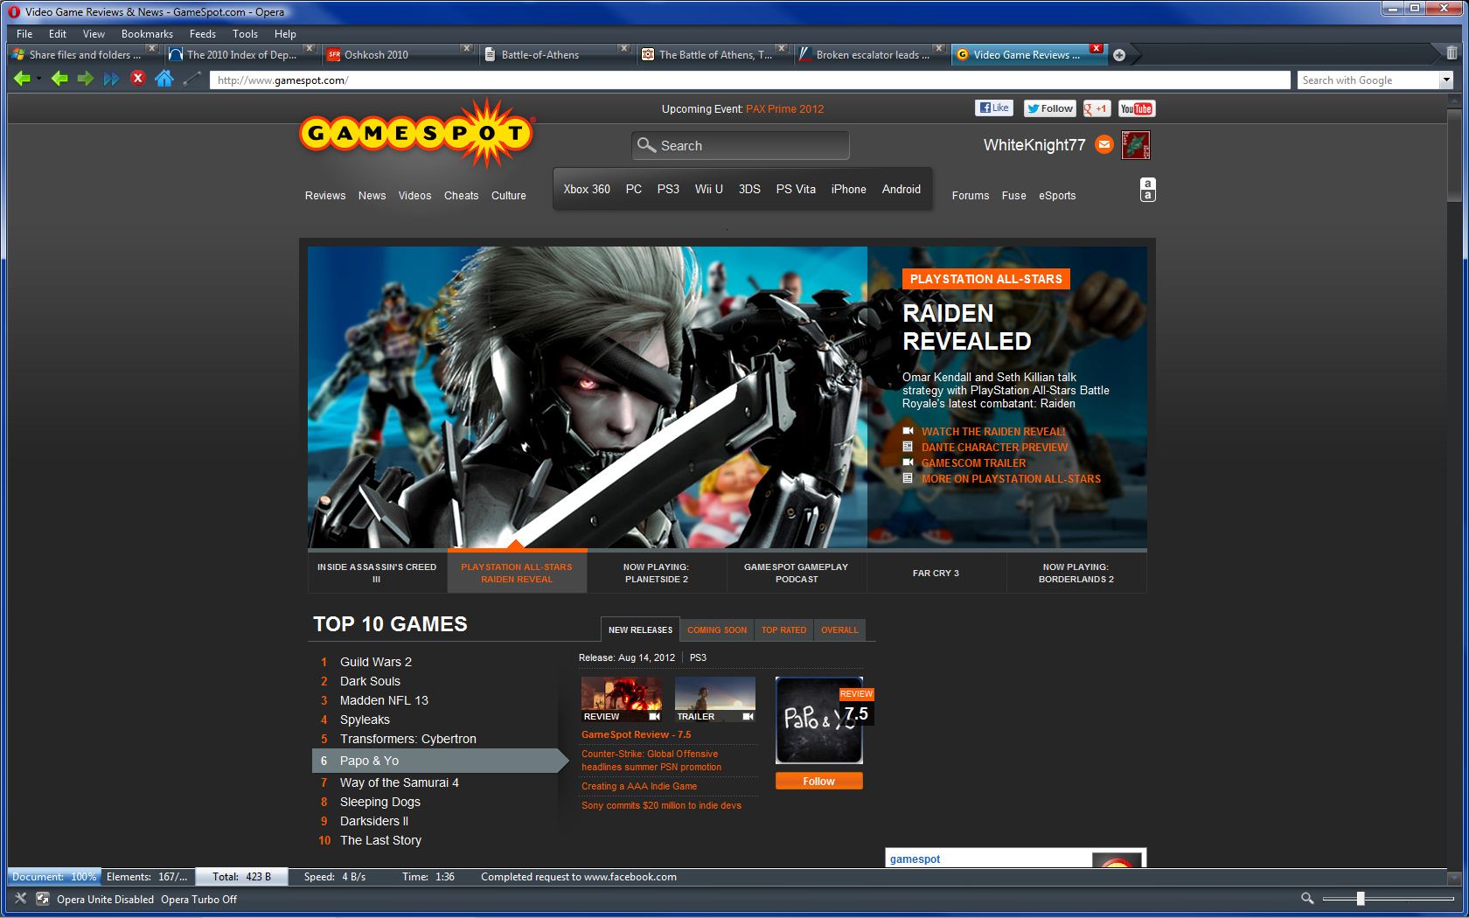Click the zoom magnifier icon in status bar
Image resolution: width=1469 pixels, height=918 pixels.
[x=1307, y=898]
